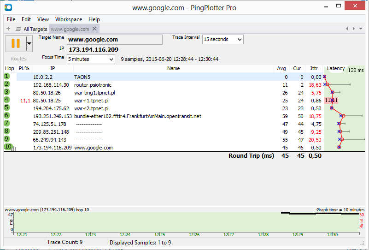Click the 122 ms latency scale label
The image size is (369, 250).
click(356, 70)
